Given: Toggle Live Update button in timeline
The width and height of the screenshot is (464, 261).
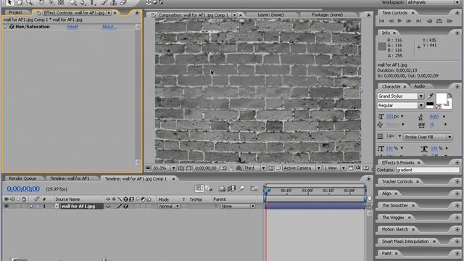Looking at the screenshot, I should pyautogui.click(x=199, y=188).
